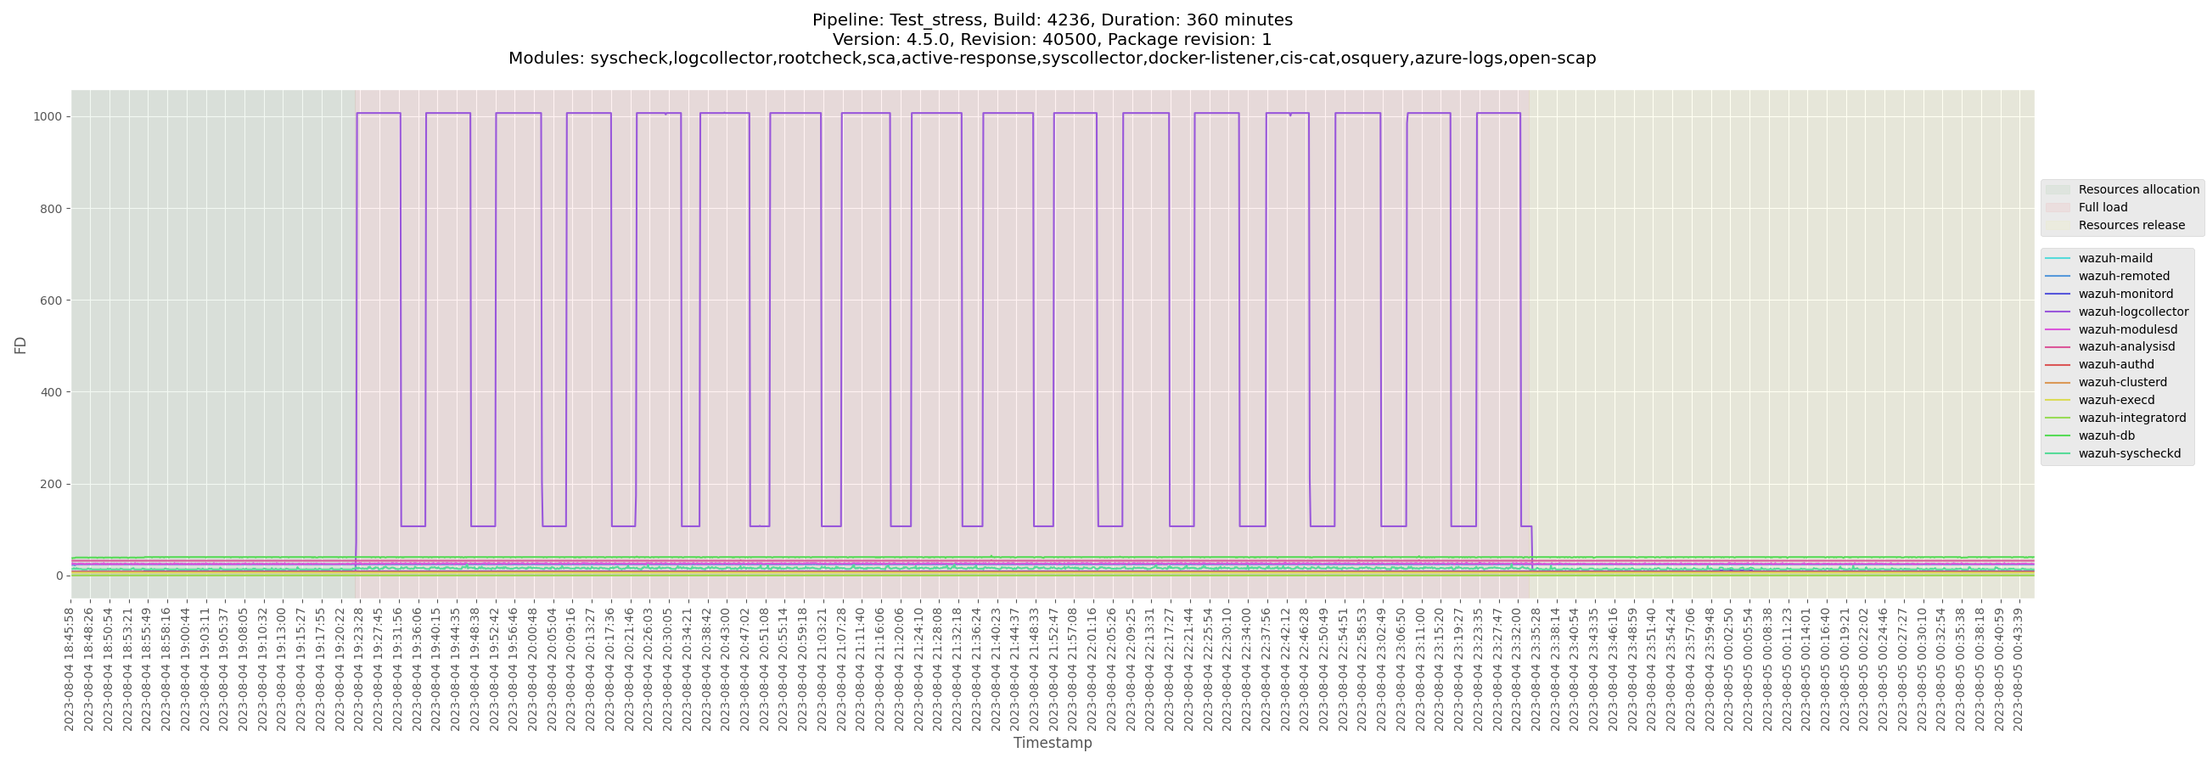Click the chart title line with Pipeline: Test_stress
The image size is (2207, 764).
pyautogui.click(x=1052, y=20)
